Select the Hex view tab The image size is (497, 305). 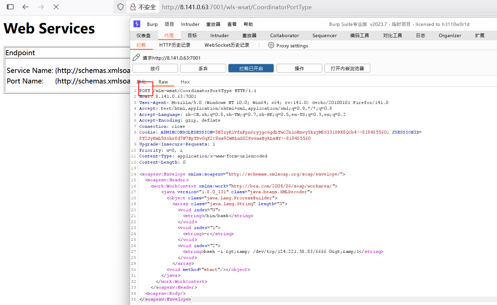pyautogui.click(x=185, y=82)
